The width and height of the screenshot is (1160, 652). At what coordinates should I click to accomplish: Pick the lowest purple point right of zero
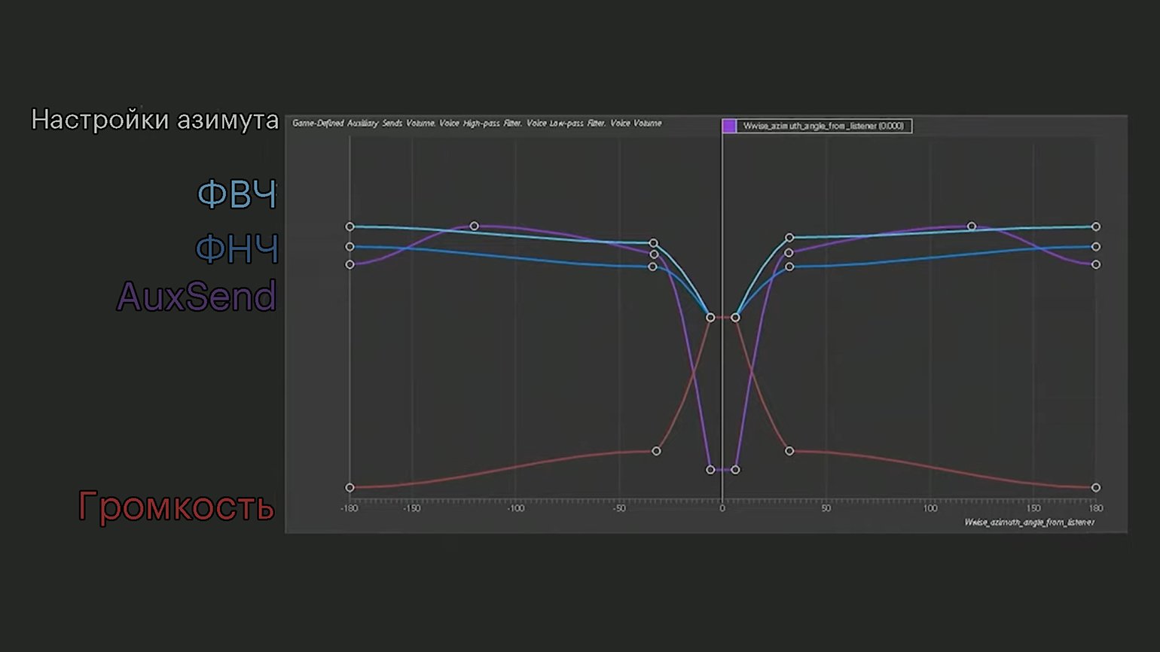tap(735, 470)
